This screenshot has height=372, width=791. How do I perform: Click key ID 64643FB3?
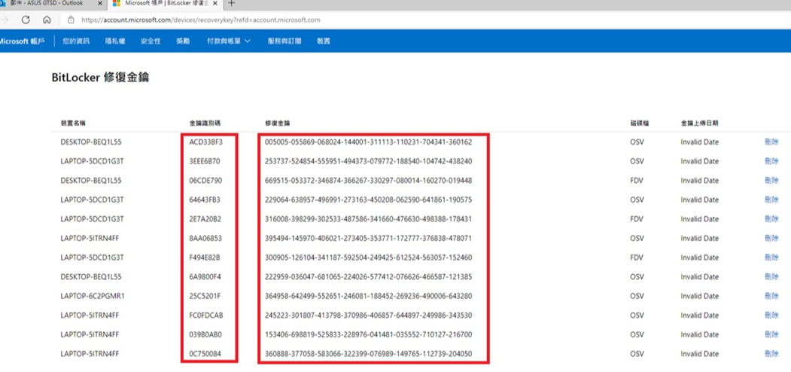(205, 200)
